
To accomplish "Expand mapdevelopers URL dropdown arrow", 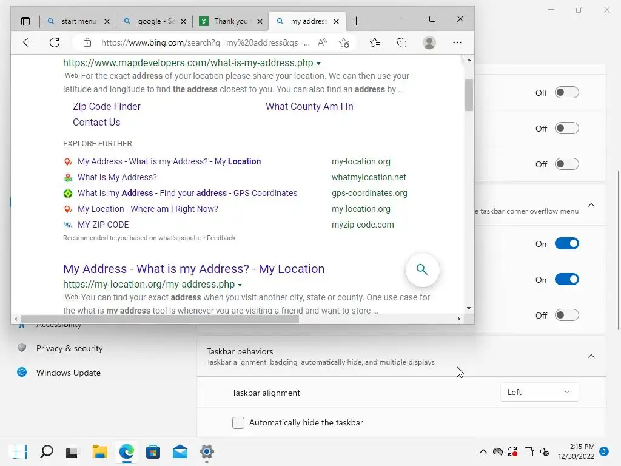I will [319, 63].
